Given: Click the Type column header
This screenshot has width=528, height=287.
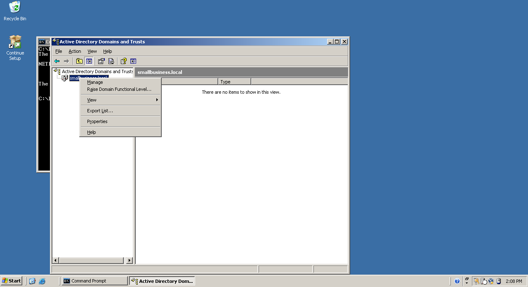Looking at the screenshot, I should 234,82.
